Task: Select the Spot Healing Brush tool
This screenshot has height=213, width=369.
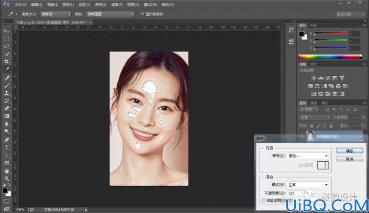Action: click(7, 77)
